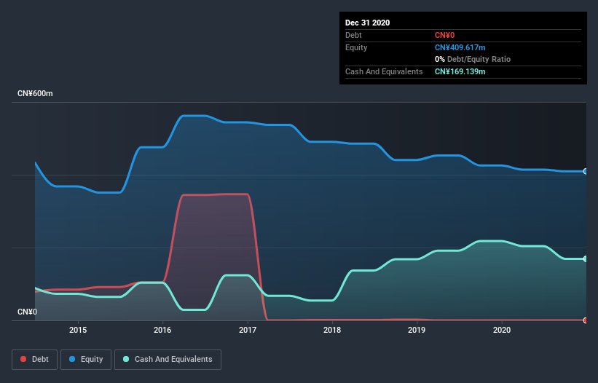
Task: Toggle the Equity legend button
Action: coord(86,360)
